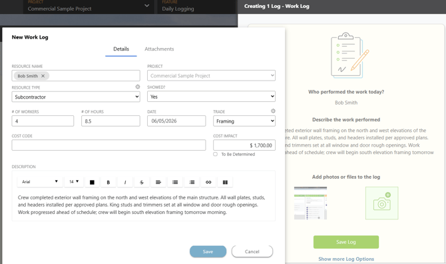446x264 pixels.
Task: Expand top bar Project selector chevron
Action: tap(146, 6)
